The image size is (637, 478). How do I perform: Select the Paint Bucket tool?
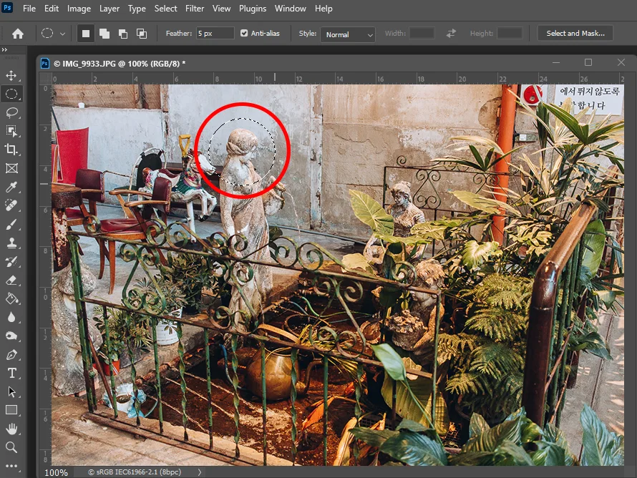tap(11, 299)
